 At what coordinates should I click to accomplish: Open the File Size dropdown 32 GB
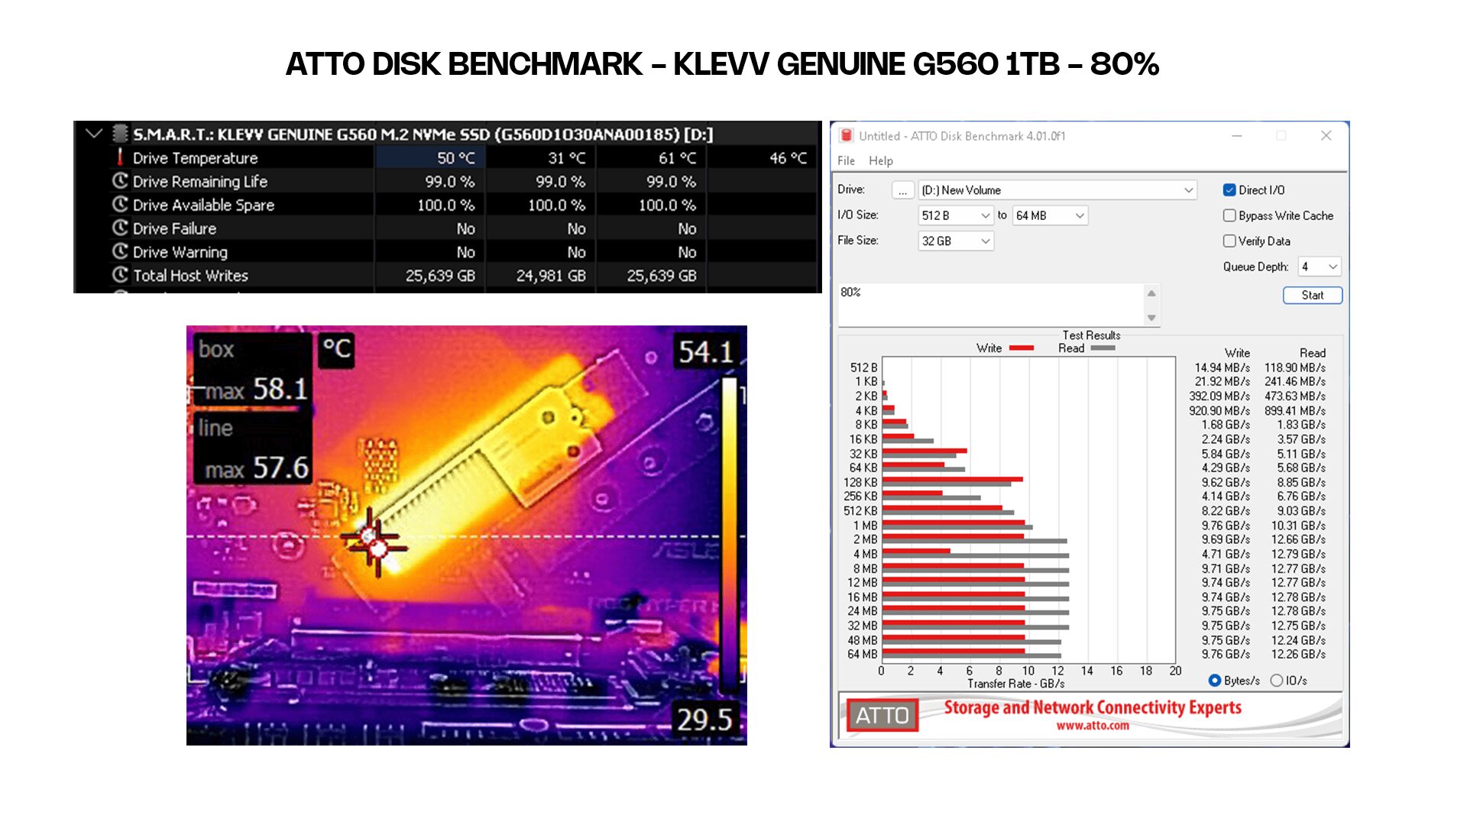pyautogui.click(x=955, y=241)
